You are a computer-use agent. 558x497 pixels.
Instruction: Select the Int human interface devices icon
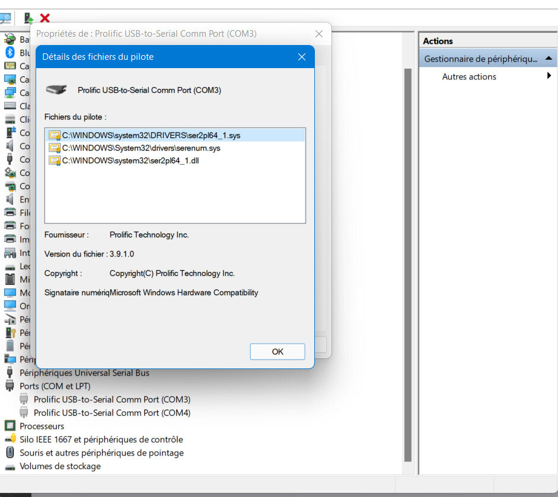click(x=10, y=253)
